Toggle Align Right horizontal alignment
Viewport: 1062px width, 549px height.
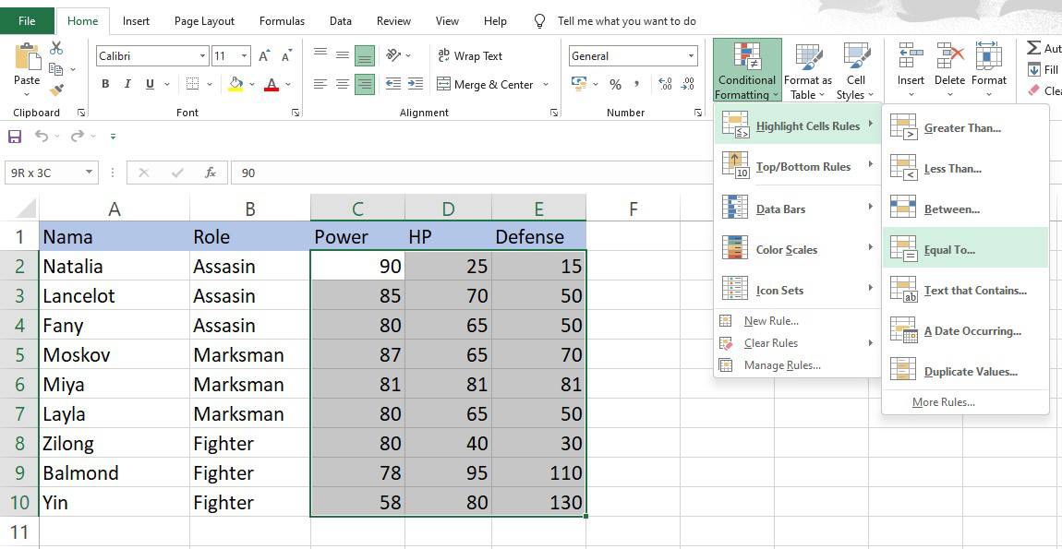point(365,85)
